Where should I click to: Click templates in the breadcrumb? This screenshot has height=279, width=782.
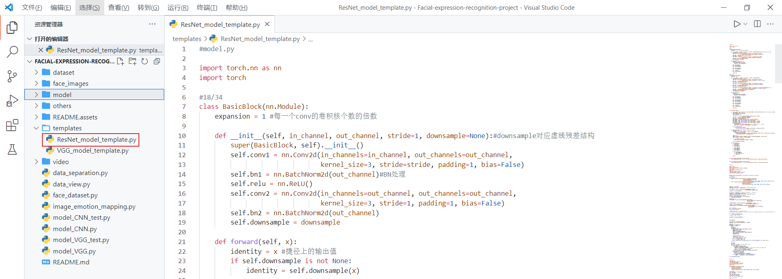pyautogui.click(x=187, y=39)
